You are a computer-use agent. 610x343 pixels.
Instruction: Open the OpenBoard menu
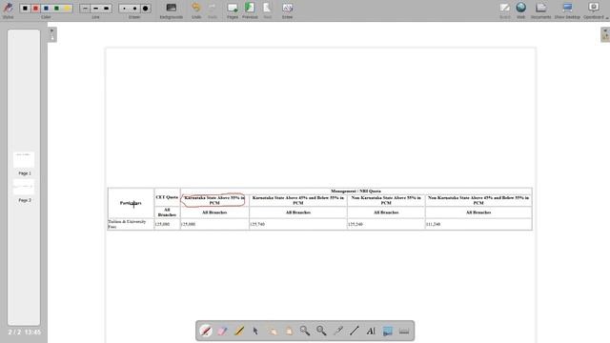(x=594, y=10)
